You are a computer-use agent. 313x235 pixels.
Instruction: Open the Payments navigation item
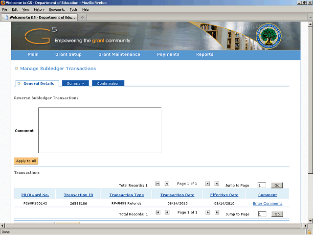(168, 54)
